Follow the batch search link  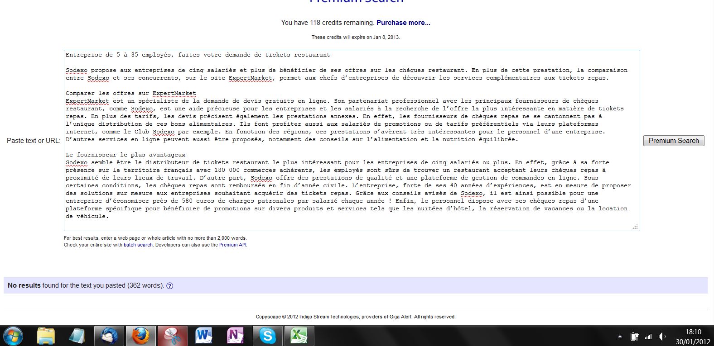138,245
